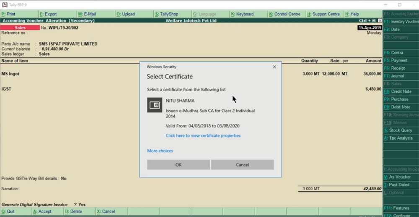Open the view certificate properties link

click(x=203, y=136)
